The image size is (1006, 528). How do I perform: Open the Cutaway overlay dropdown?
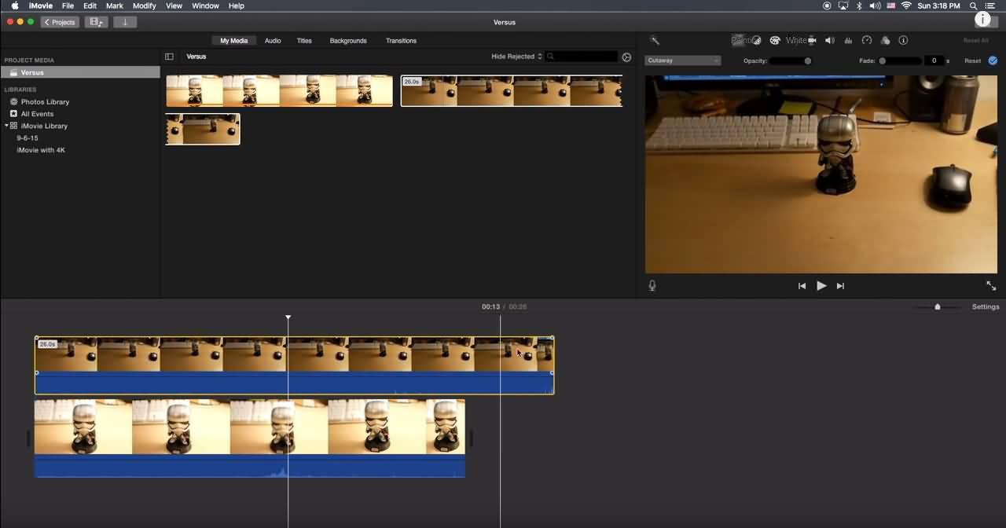tap(682, 60)
